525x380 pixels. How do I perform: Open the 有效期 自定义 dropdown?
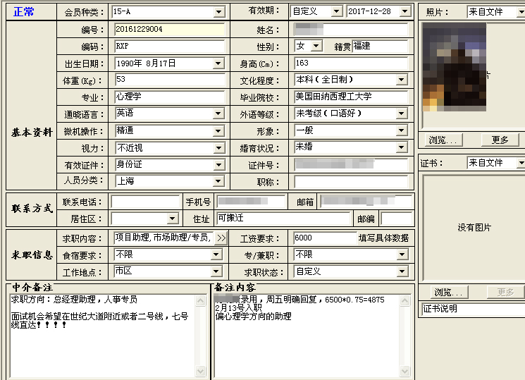336,12
